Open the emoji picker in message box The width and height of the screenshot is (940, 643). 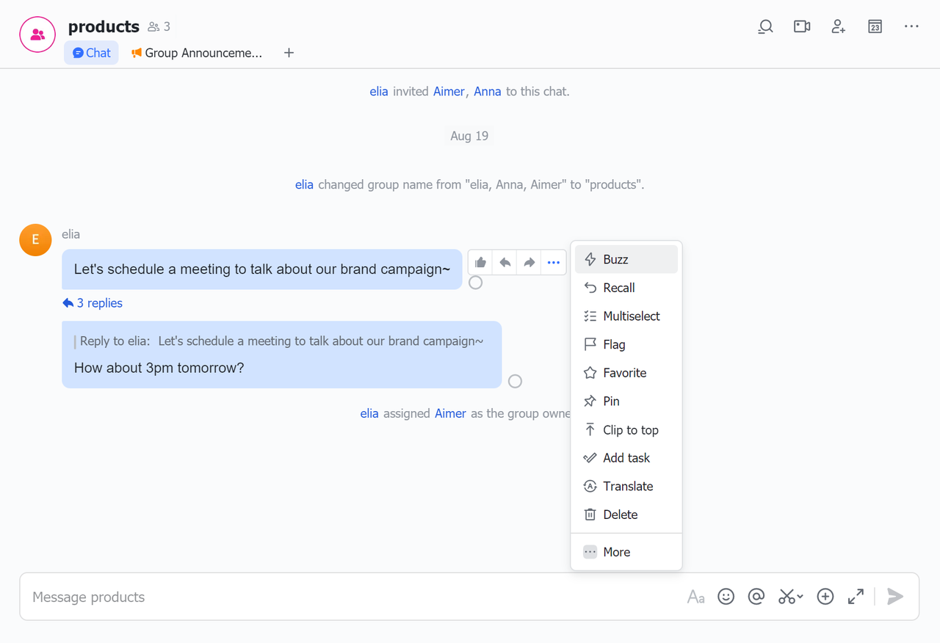point(726,597)
